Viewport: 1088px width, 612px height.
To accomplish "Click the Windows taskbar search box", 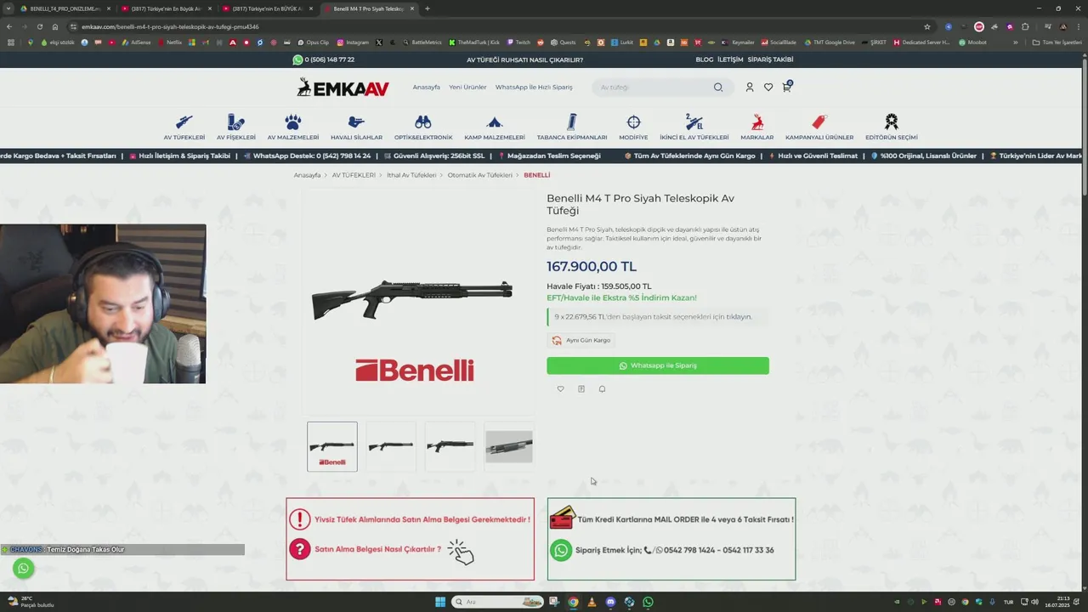I will 497,602.
